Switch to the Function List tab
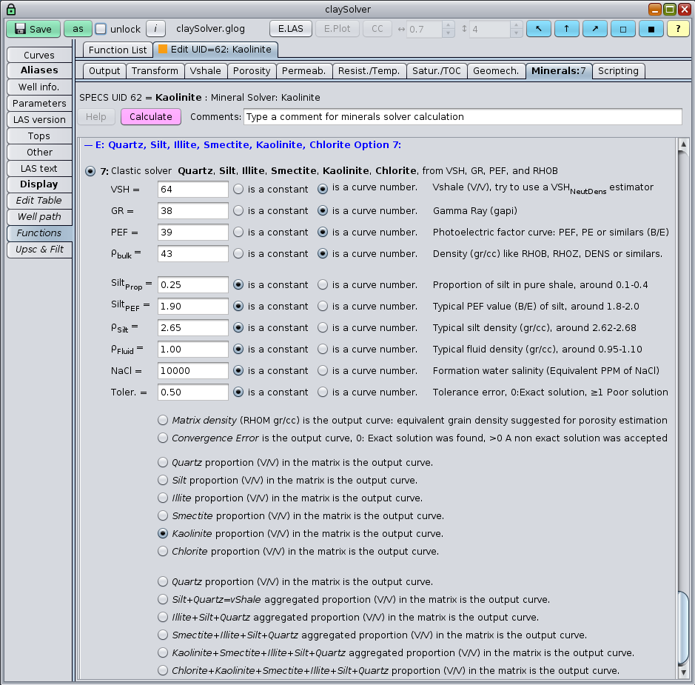Screen dimensions: 695x685 point(118,50)
